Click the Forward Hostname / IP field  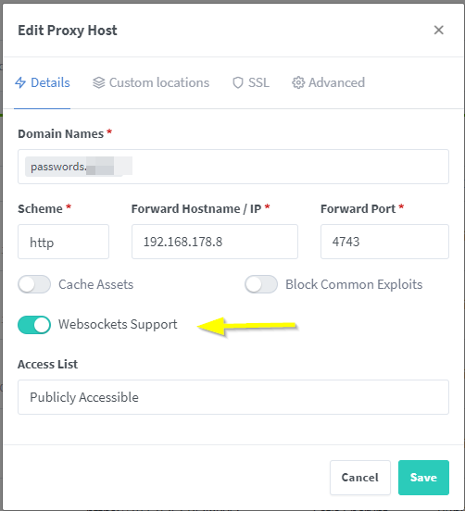(215, 242)
